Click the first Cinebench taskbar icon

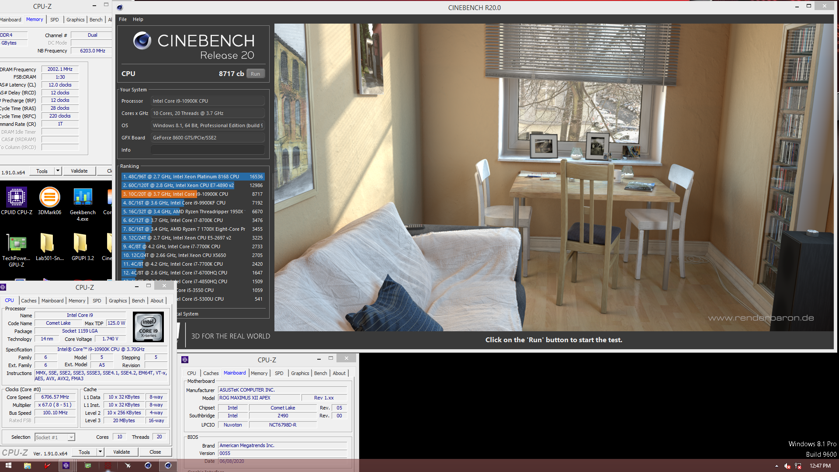(x=148, y=465)
